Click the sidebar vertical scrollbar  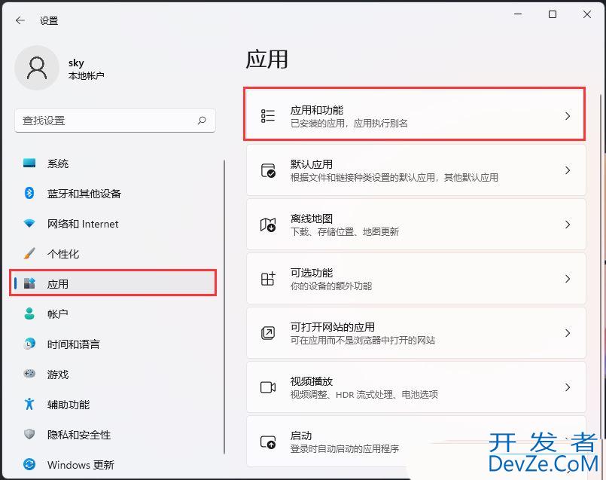coord(224,307)
